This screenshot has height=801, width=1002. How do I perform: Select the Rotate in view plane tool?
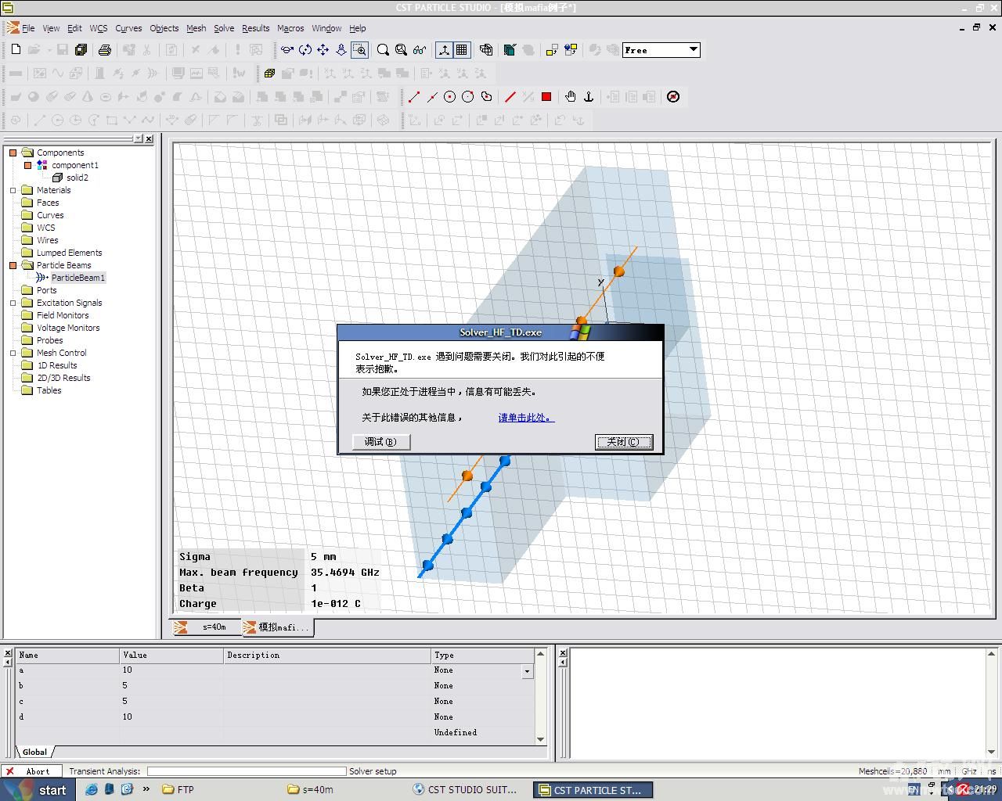click(305, 49)
